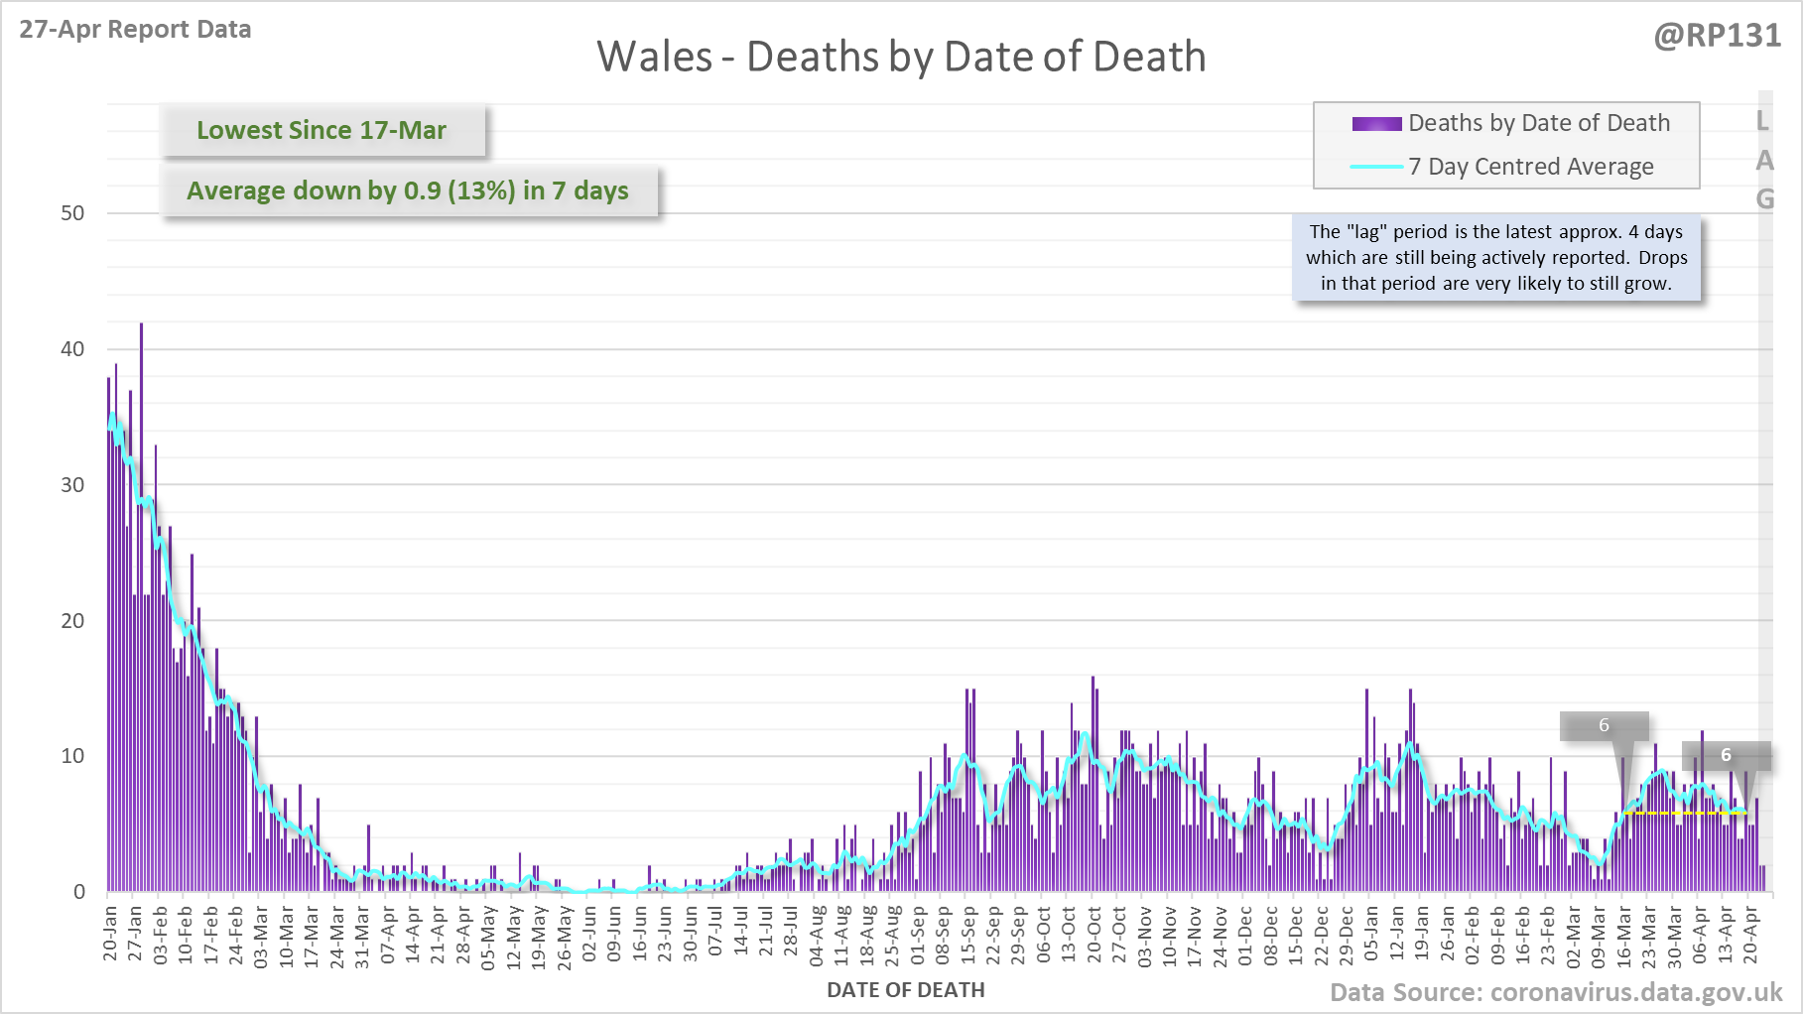Click the cyan 7 Day Centred Average legend line
1803x1014 pixels.
point(1376,167)
